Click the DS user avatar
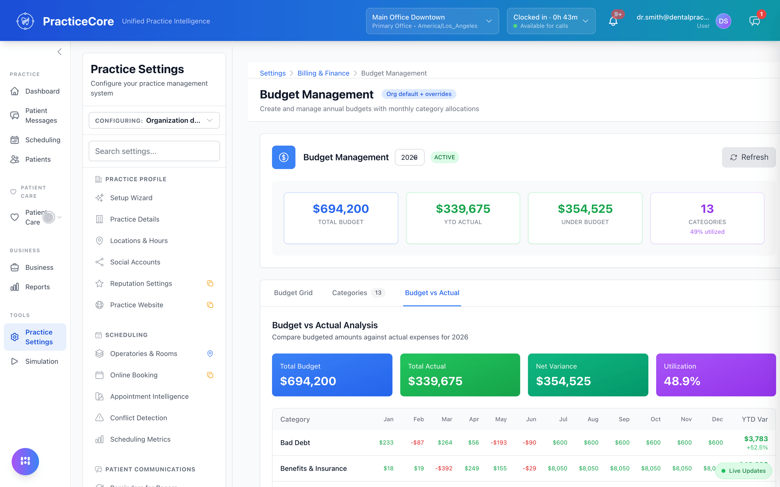The image size is (780, 487). 723,21
